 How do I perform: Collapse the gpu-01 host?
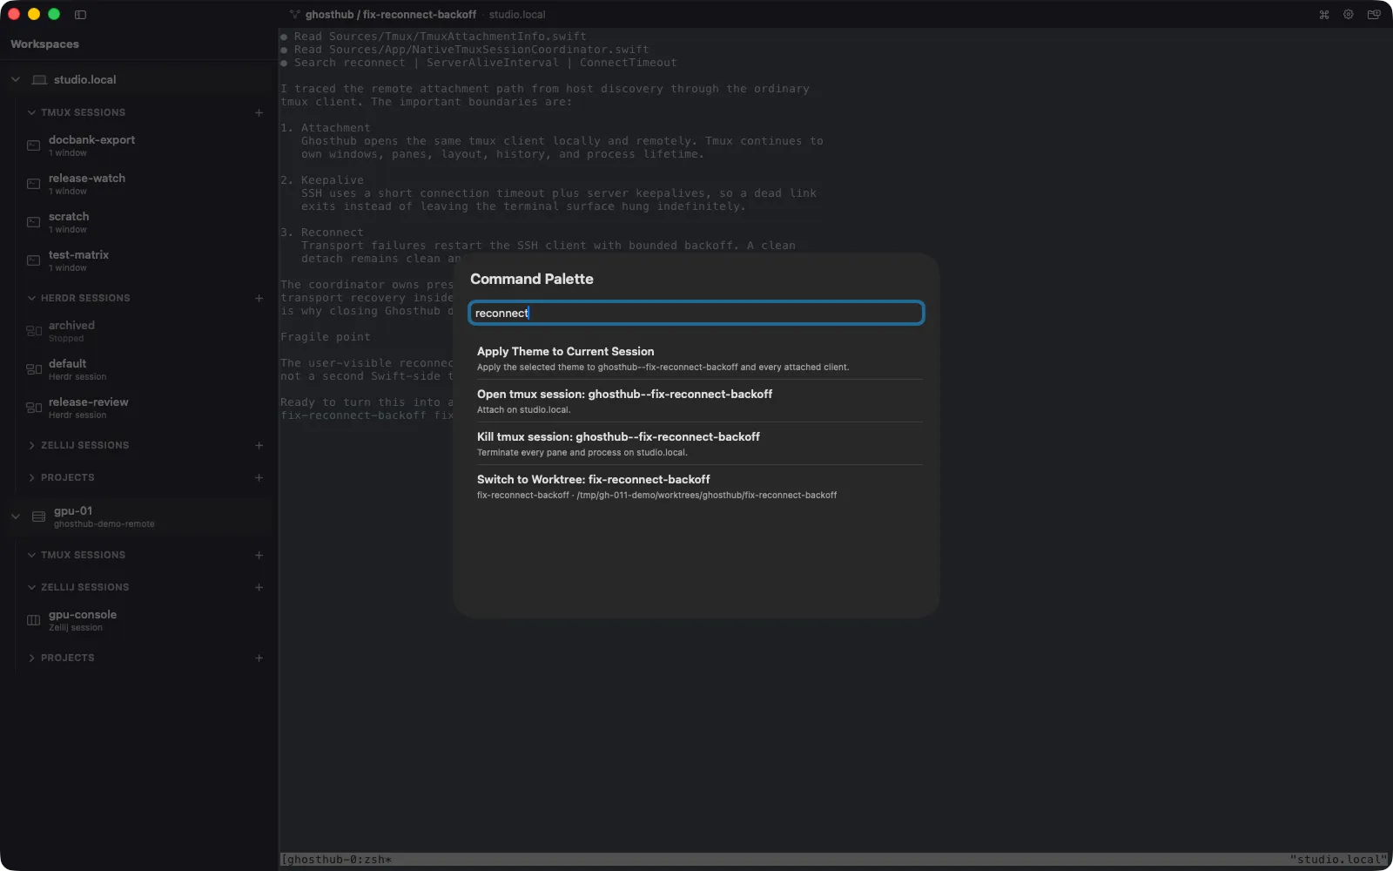pos(16,517)
